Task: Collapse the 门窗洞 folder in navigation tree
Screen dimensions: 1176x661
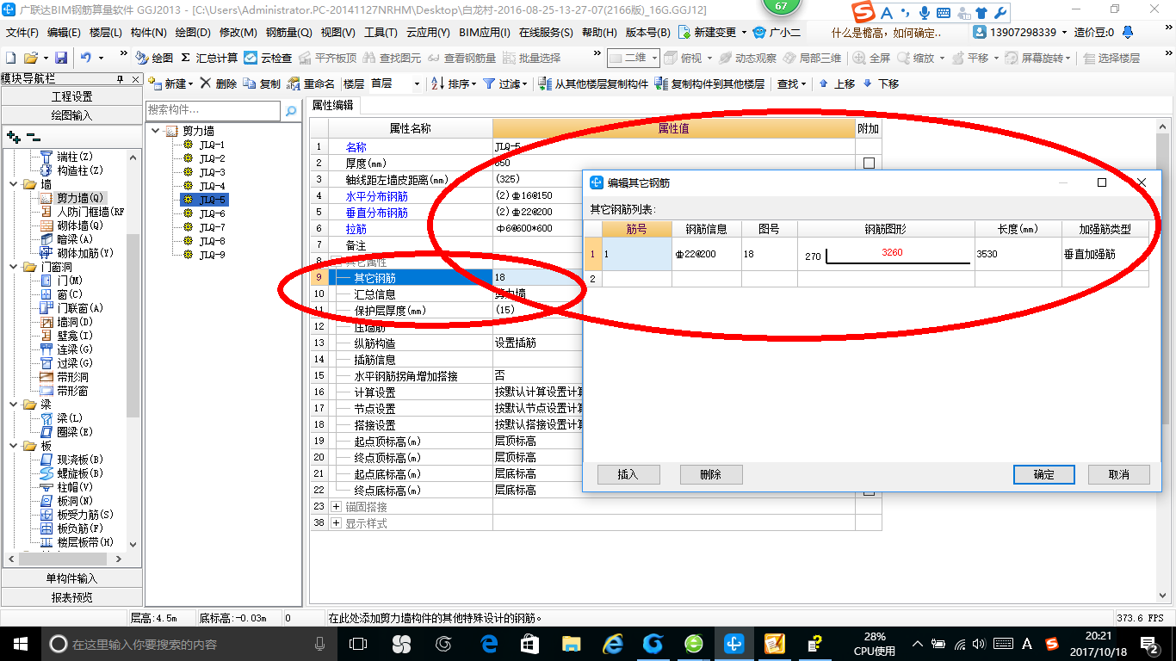Action: (x=14, y=267)
